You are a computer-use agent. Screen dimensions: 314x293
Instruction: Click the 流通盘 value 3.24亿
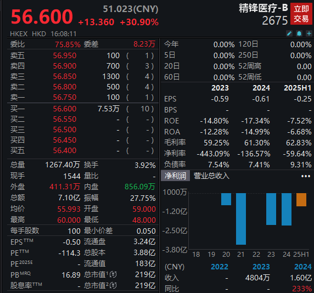coord(144,241)
